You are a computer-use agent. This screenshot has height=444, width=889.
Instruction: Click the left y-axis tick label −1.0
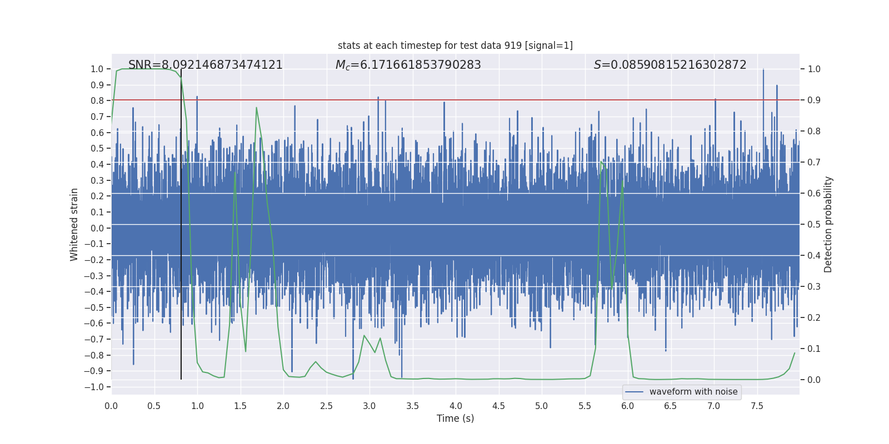(x=94, y=387)
